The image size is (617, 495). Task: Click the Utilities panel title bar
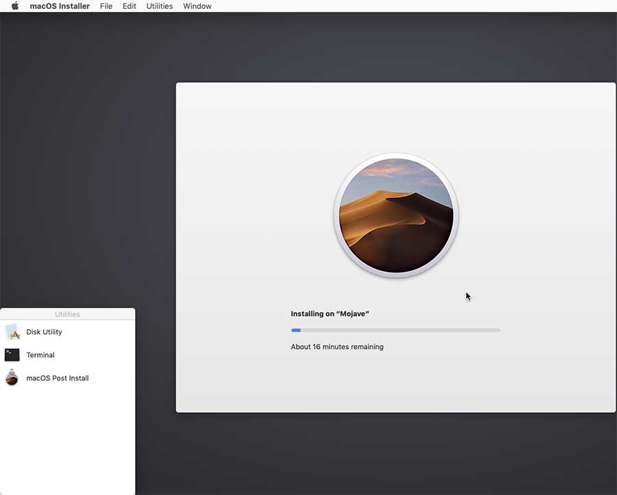tap(67, 314)
